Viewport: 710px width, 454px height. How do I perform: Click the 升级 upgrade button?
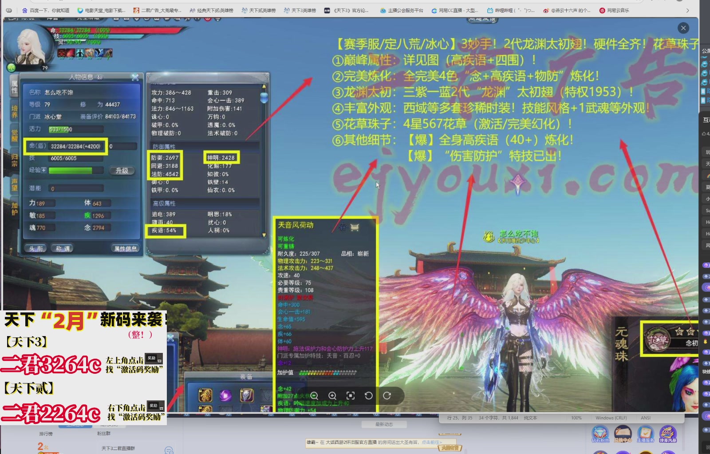point(123,170)
